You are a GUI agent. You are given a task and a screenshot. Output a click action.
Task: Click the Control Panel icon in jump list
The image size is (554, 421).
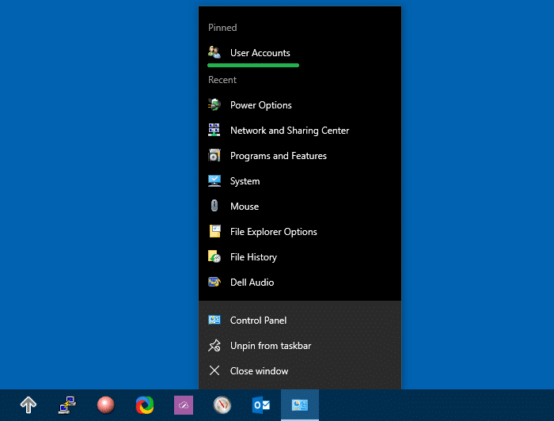click(214, 320)
